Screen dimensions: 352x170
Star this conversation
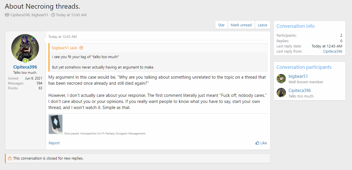(221, 25)
